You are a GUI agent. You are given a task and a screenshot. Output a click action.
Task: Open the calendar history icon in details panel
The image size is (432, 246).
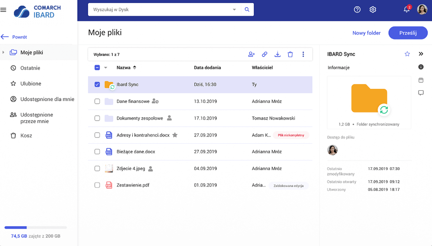[x=421, y=80]
